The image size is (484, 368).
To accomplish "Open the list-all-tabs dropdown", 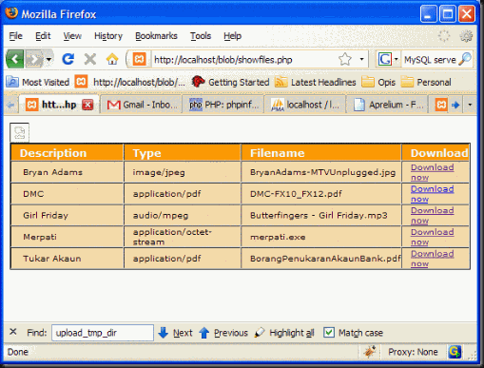I will [470, 105].
